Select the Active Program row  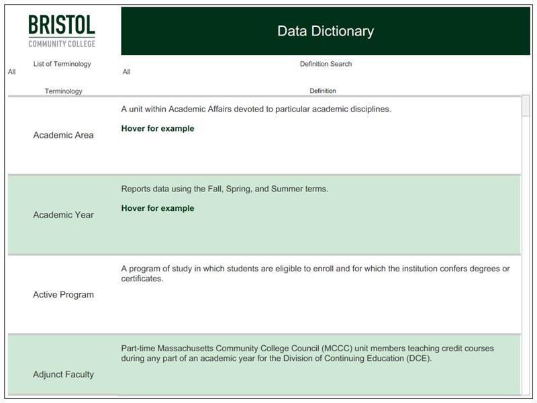click(62, 294)
